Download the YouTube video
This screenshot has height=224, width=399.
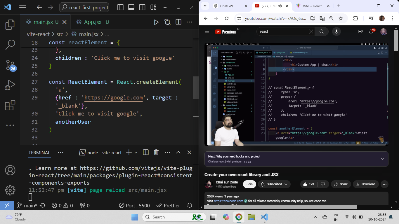tap(366, 184)
